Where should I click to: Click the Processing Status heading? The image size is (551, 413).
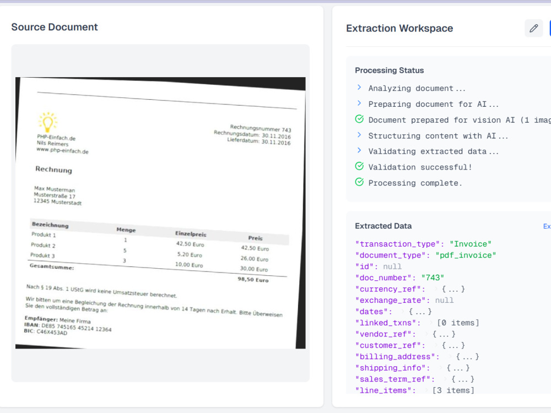(390, 70)
